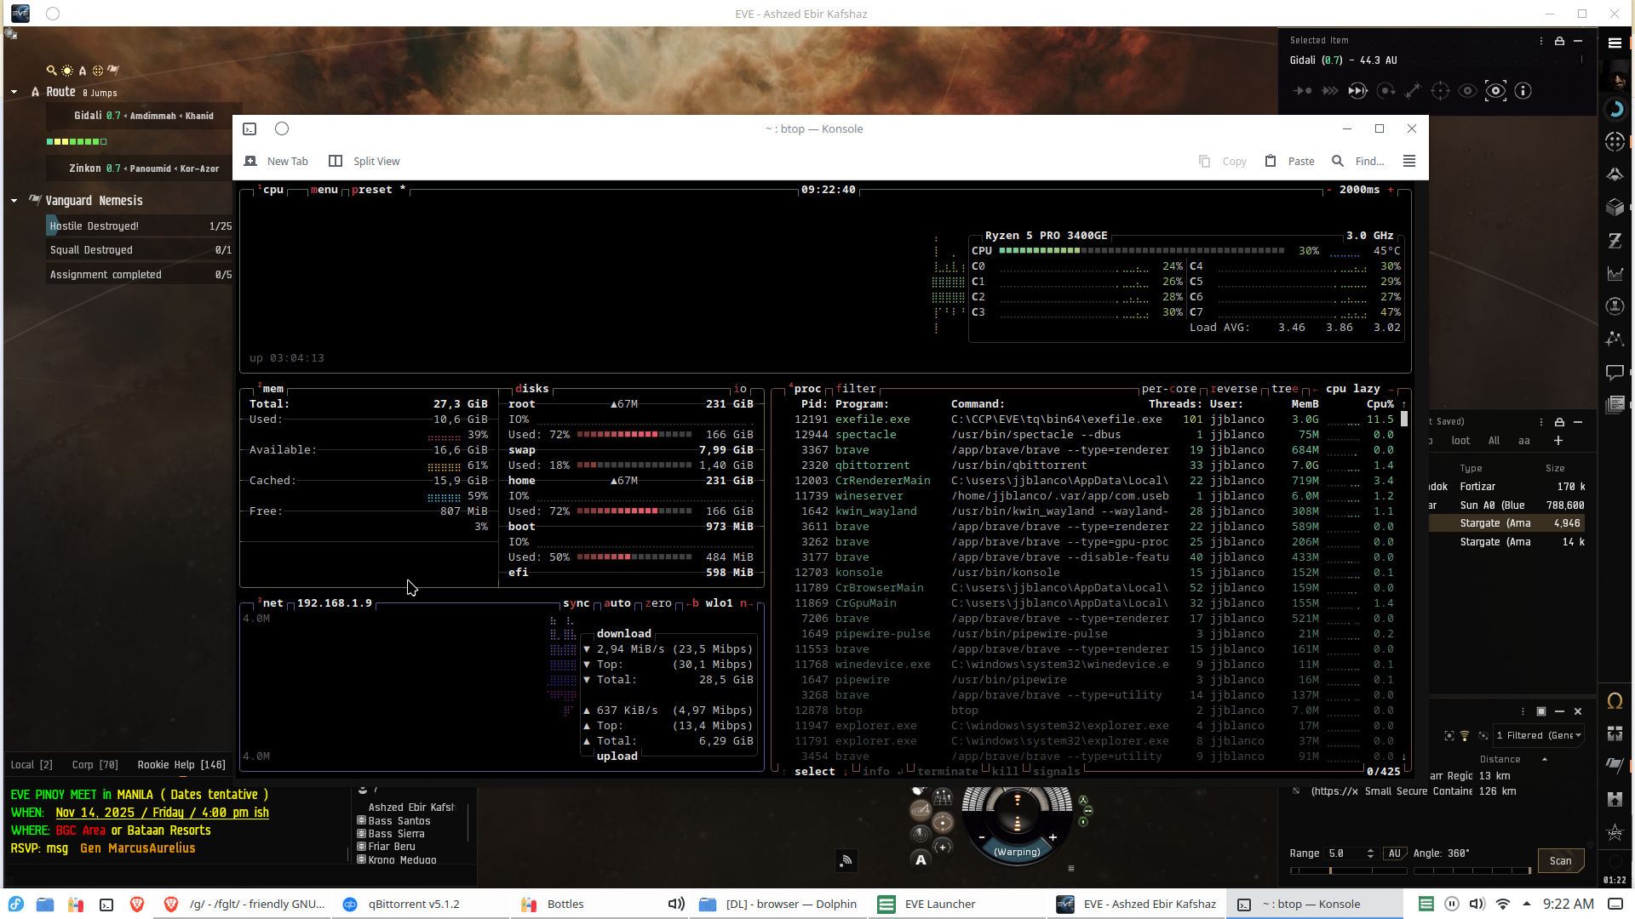Image resolution: width=1635 pixels, height=919 pixels.
Task: Select the Fortizar row in overview
Action: (x=1508, y=487)
